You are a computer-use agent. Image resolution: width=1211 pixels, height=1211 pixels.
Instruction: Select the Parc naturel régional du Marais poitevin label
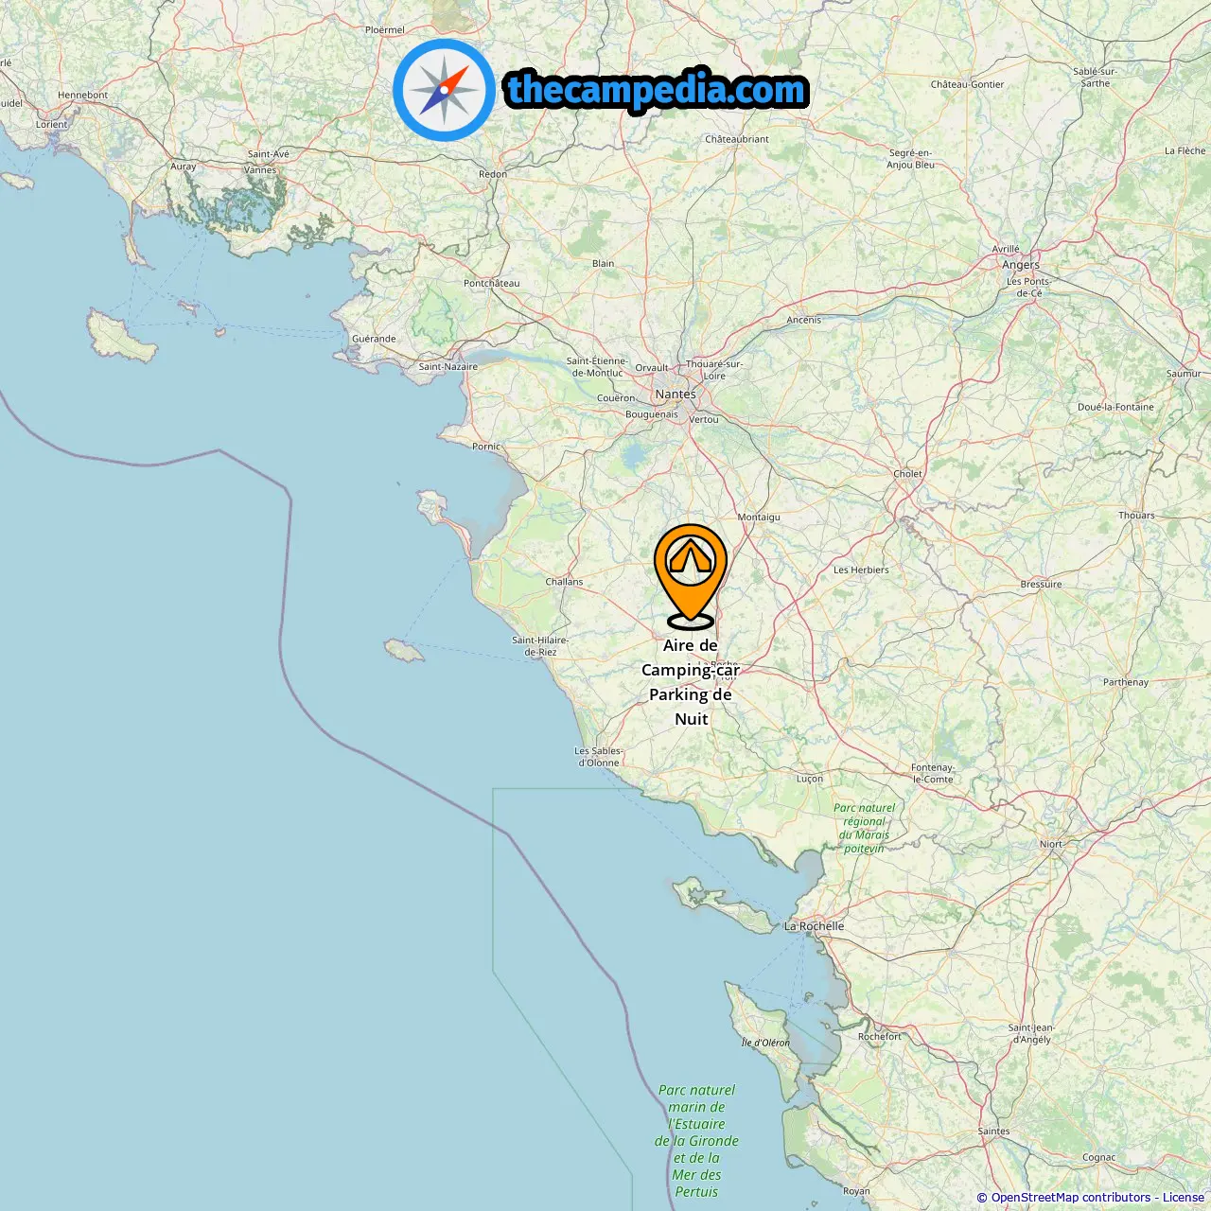[x=864, y=828]
